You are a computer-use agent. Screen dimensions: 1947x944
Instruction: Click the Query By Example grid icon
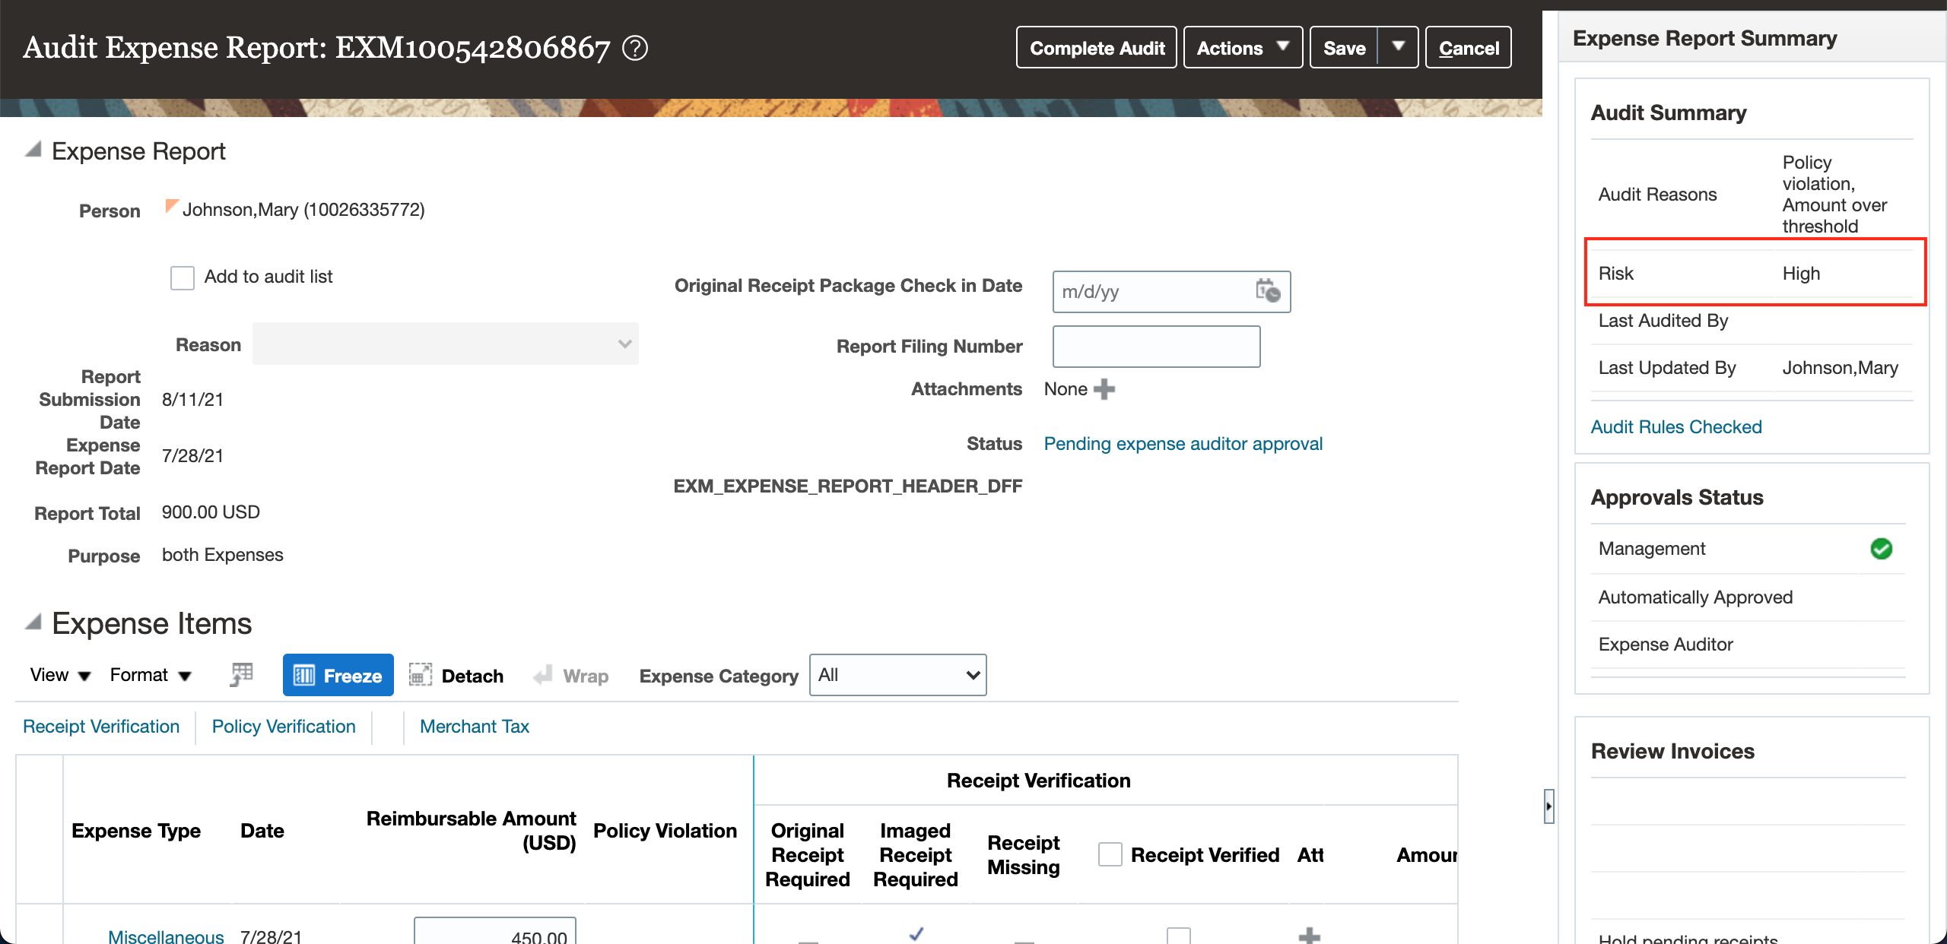[240, 673]
